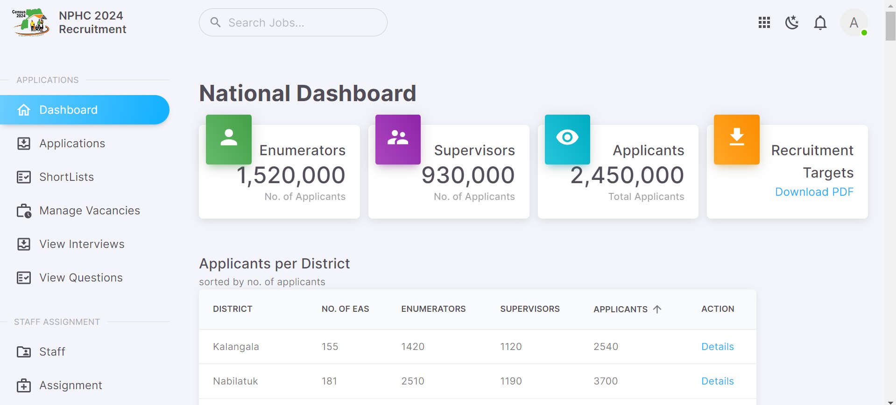Click the green Enumerators person icon
Image resolution: width=896 pixels, height=405 pixels.
pos(229,139)
